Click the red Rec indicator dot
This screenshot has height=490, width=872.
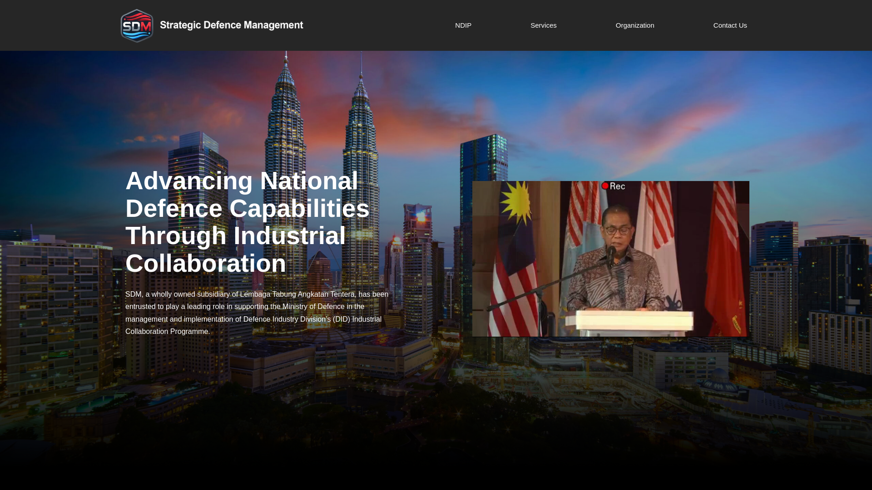coord(605,186)
